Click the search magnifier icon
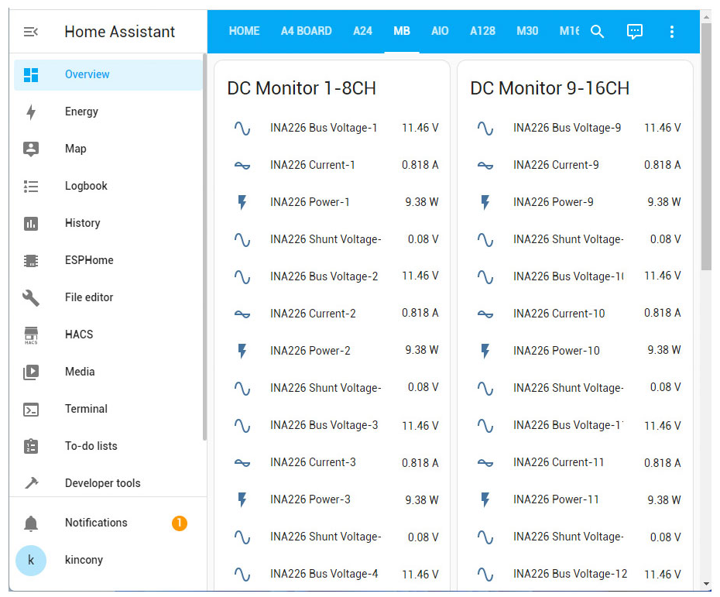 pos(597,32)
